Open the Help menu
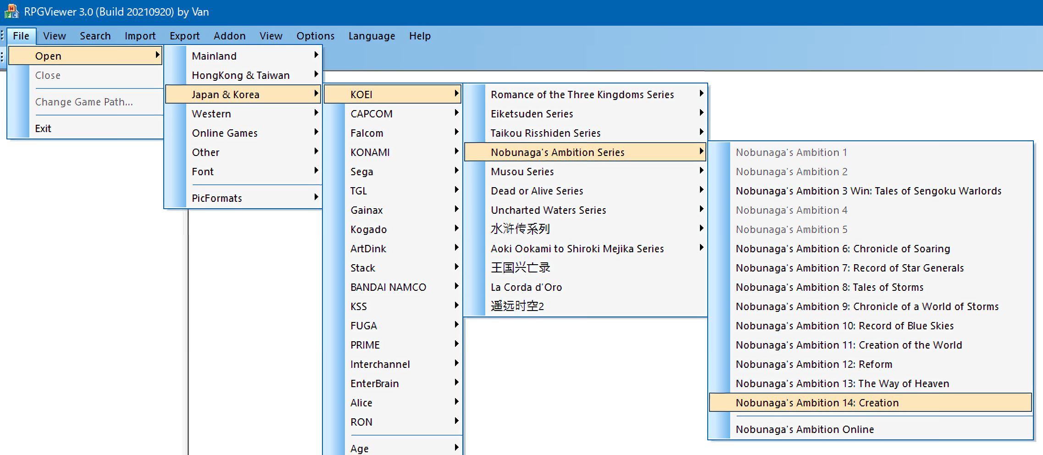 (x=419, y=36)
